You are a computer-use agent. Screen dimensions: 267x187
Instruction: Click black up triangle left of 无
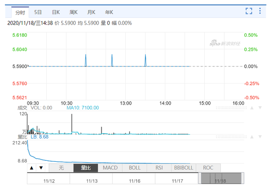(x=32, y=168)
